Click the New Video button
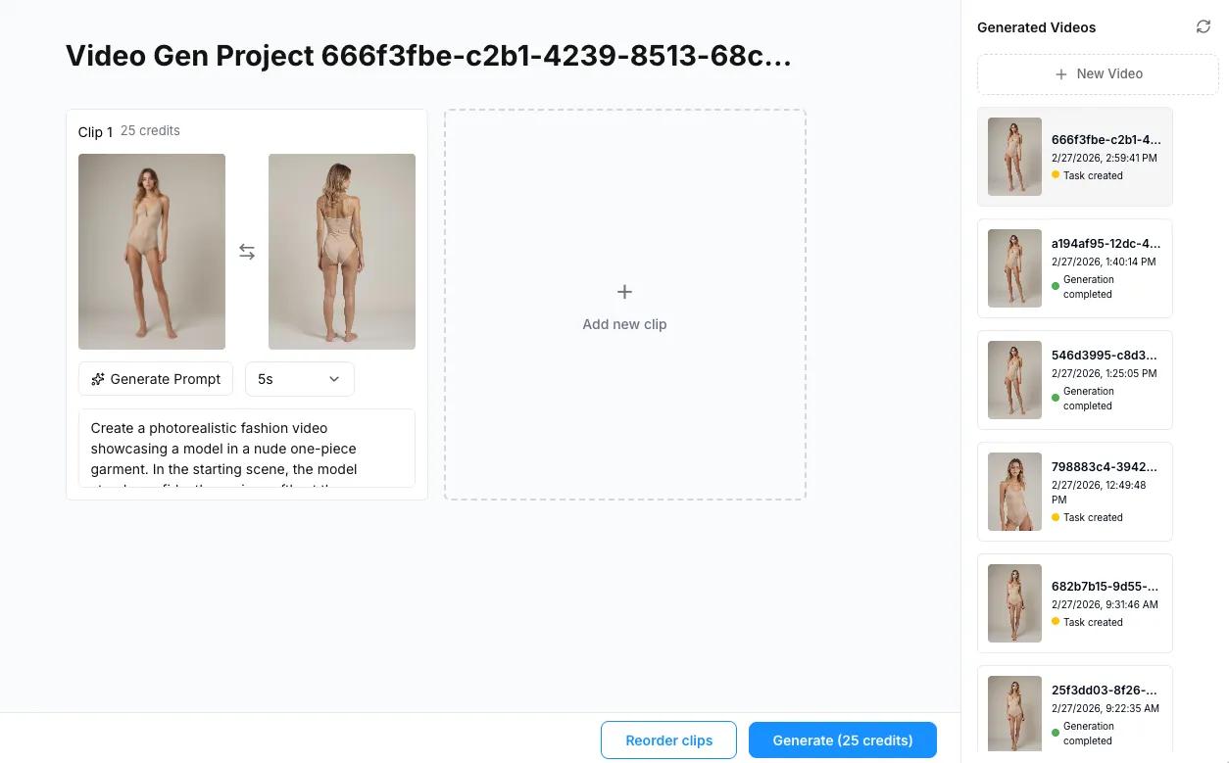1229x763 pixels. (x=1098, y=73)
